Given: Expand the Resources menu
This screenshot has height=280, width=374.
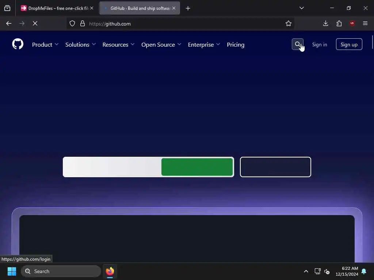Looking at the screenshot, I should click(x=119, y=44).
